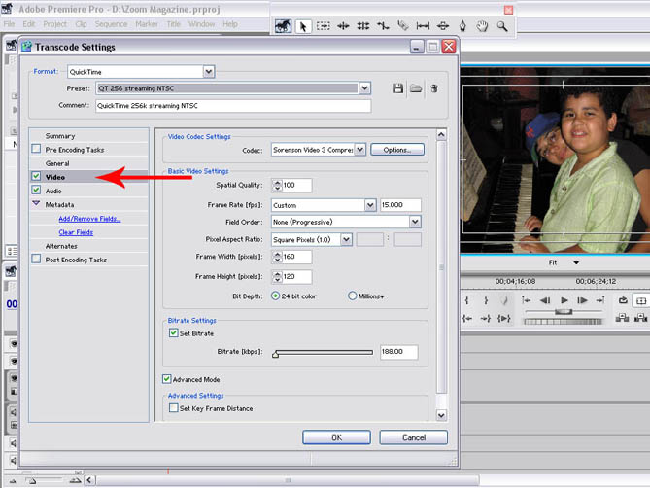Open the Sequence menu
The image size is (650, 488).
click(x=111, y=23)
